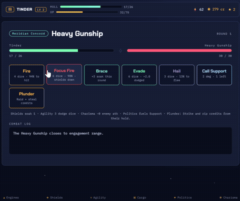The width and height of the screenshot is (240, 201).
Task: Click the Meridian Concord faction tag
Action: coord(28,33)
